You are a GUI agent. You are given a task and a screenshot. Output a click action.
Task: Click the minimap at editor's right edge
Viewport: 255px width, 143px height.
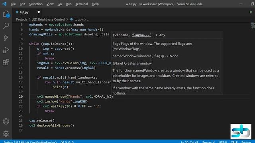(x=253, y=26)
